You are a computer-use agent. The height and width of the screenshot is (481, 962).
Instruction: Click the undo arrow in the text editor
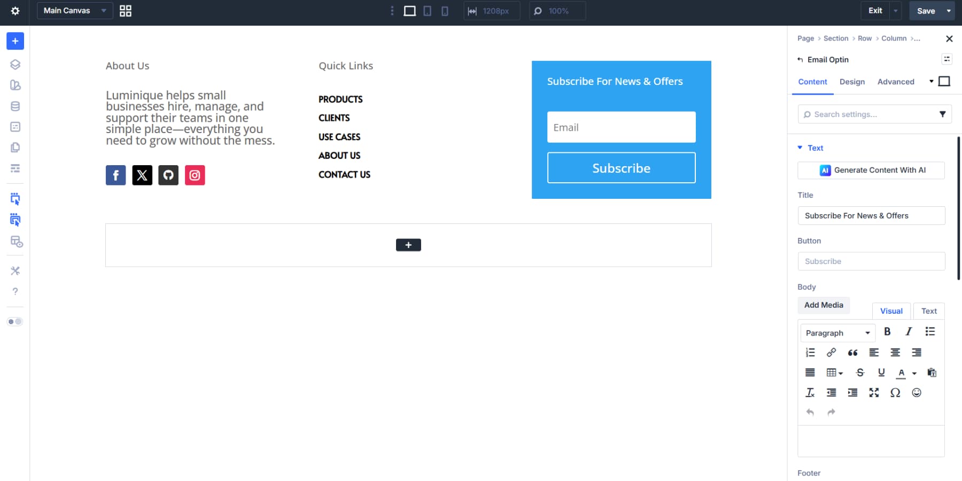(x=810, y=412)
